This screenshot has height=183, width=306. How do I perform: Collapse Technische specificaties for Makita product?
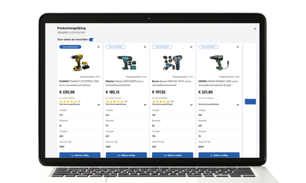pos(145,105)
